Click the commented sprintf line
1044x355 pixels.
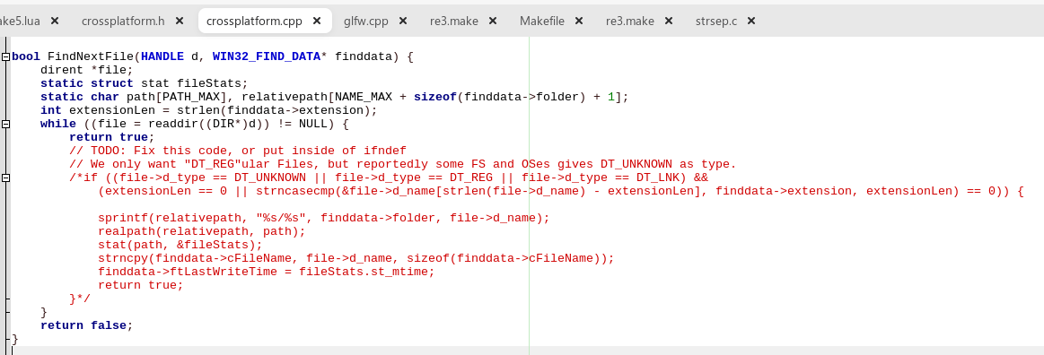[x=323, y=218]
